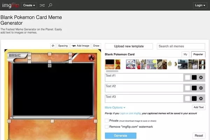210x140 pixels.
Task: Open black outline color swatch for Text #2
Action: pos(194,88)
